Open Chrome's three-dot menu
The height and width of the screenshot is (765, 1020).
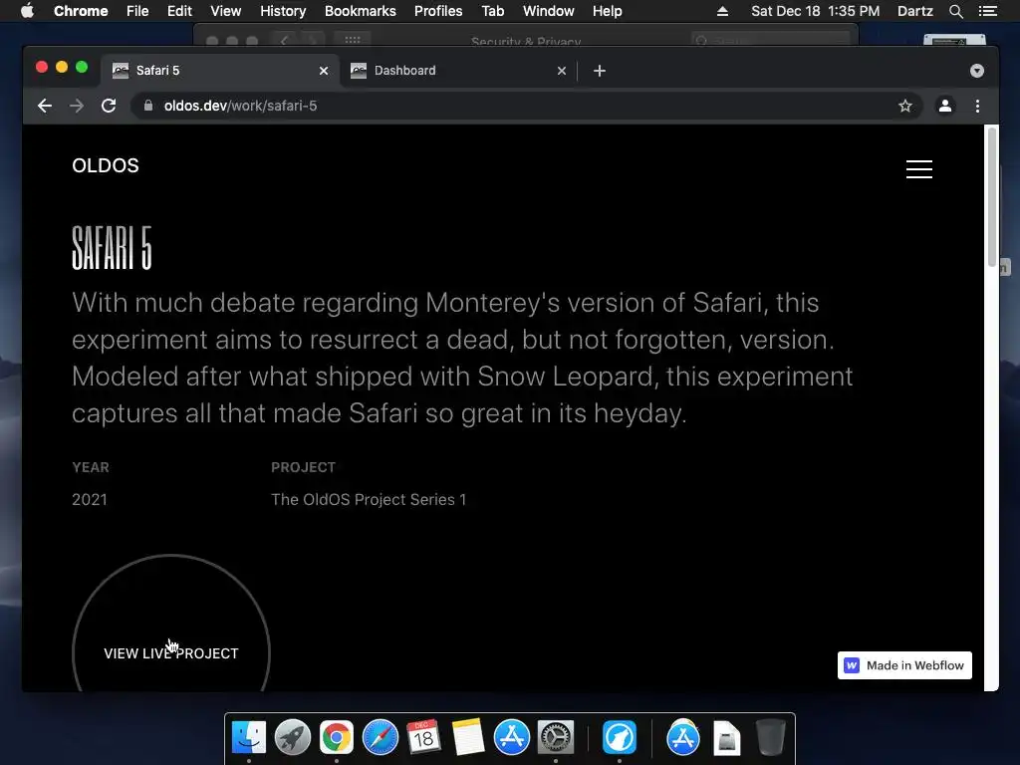pos(977,106)
